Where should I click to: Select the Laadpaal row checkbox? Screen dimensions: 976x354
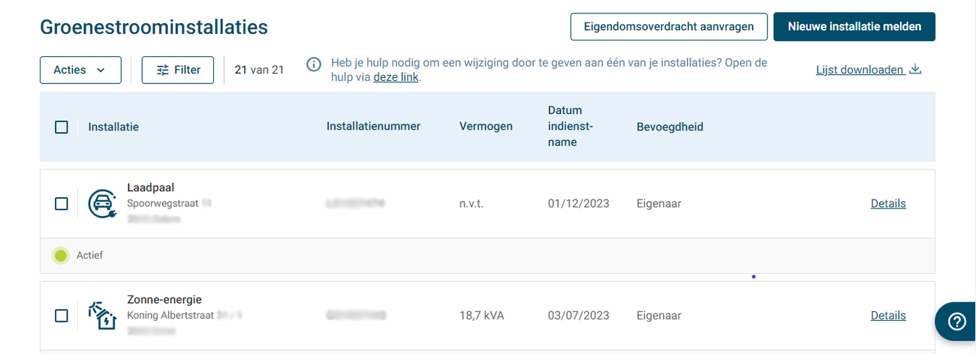[x=62, y=204]
